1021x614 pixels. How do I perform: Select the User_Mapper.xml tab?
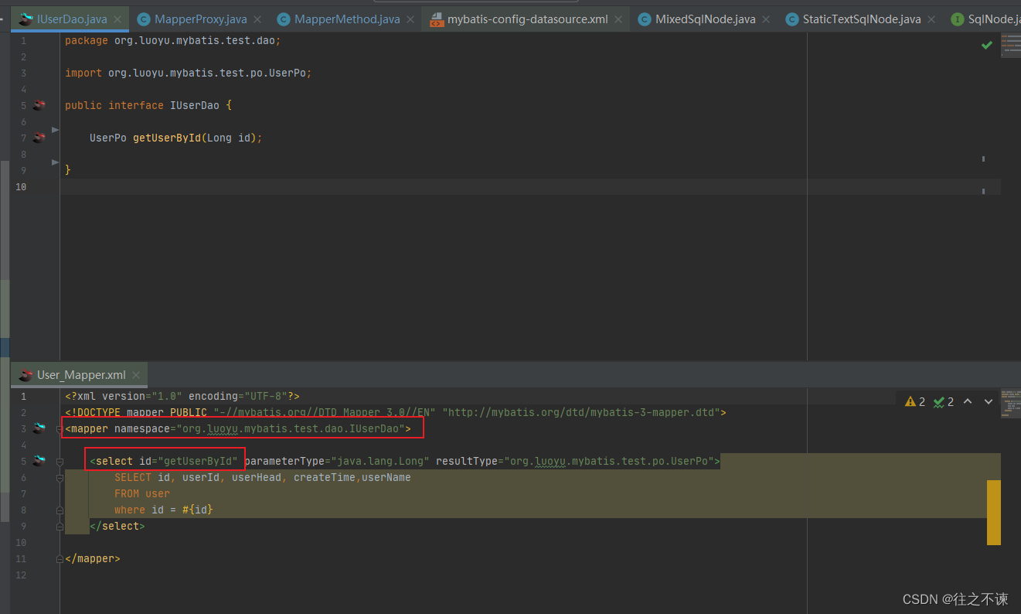click(x=80, y=375)
